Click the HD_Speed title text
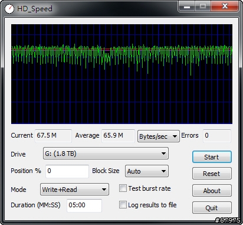This screenshot has height=225, width=243. (x=35, y=9)
